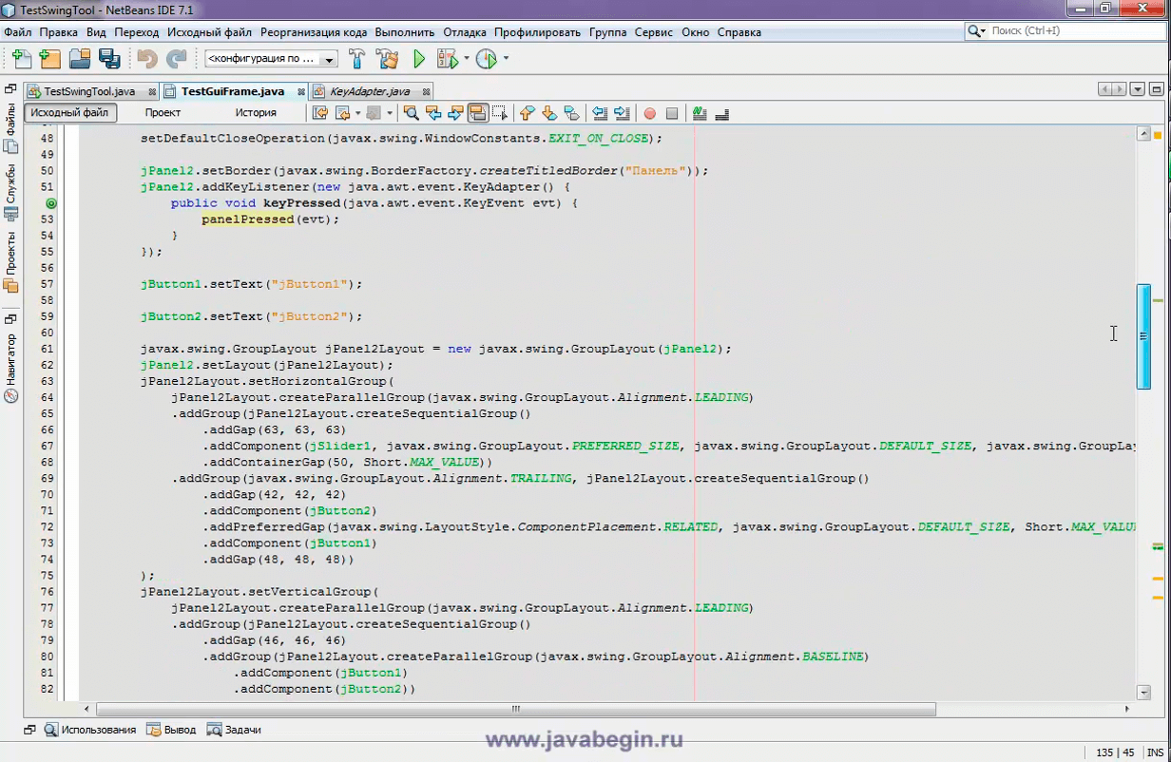Click the horizontal scrollbar thumb
The width and height of the screenshot is (1171, 762).
pyautogui.click(x=516, y=709)
